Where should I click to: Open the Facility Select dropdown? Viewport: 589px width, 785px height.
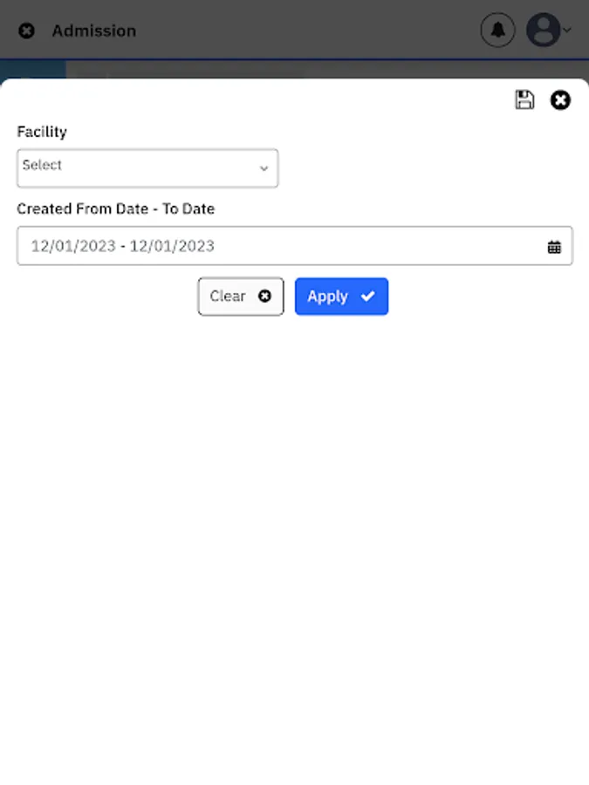[147, 167]
